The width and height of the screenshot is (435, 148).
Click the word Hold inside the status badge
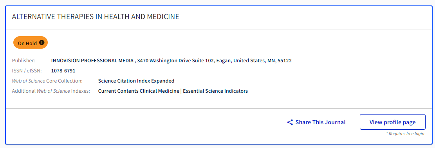pyautogui.click(x=31, y=43)
